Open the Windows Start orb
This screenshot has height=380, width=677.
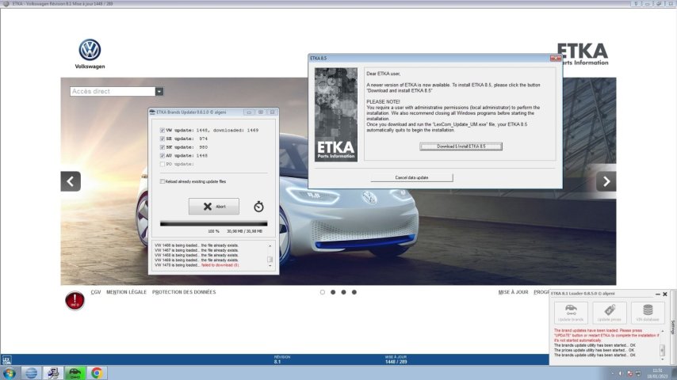click(9, 373)
